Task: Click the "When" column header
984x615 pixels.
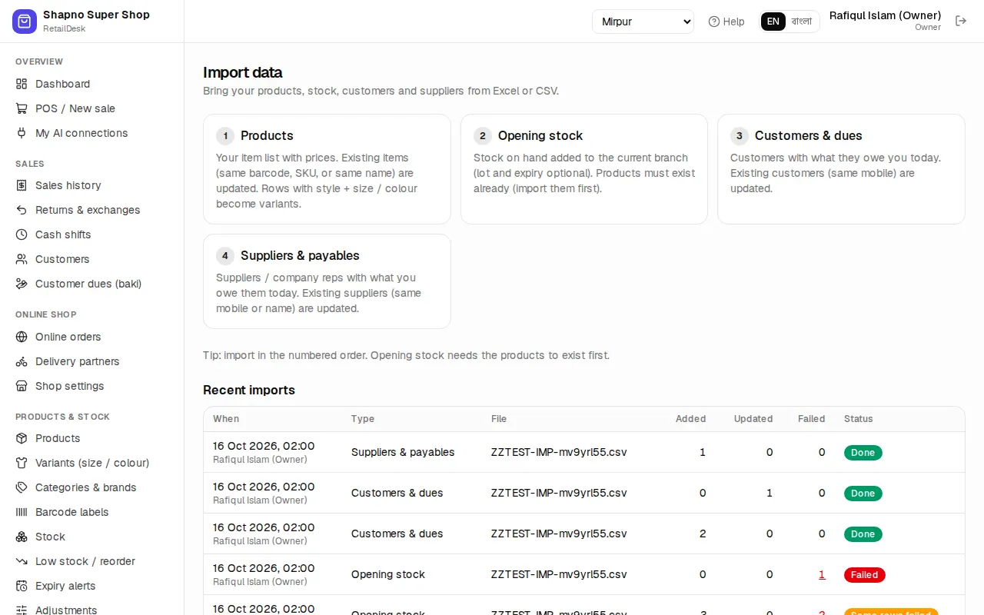Action: coord(226,419)
